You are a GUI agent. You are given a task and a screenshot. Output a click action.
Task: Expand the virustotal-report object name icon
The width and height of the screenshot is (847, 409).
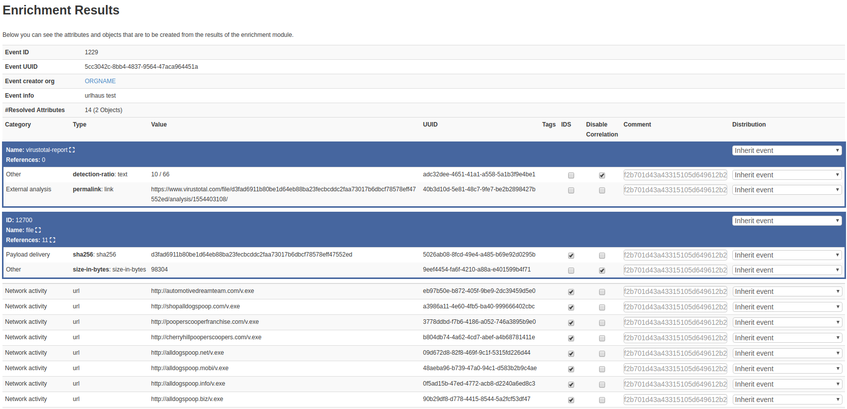[x=72, y=150]
